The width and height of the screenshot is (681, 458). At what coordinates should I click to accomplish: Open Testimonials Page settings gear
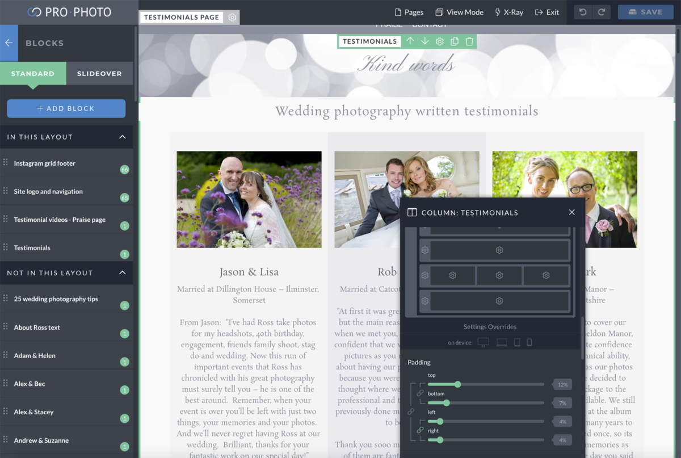point(232,18)
